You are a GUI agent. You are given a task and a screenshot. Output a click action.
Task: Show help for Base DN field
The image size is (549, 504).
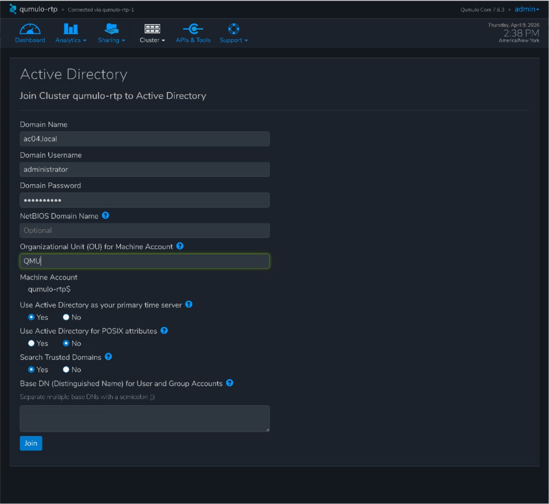[230, 383]
